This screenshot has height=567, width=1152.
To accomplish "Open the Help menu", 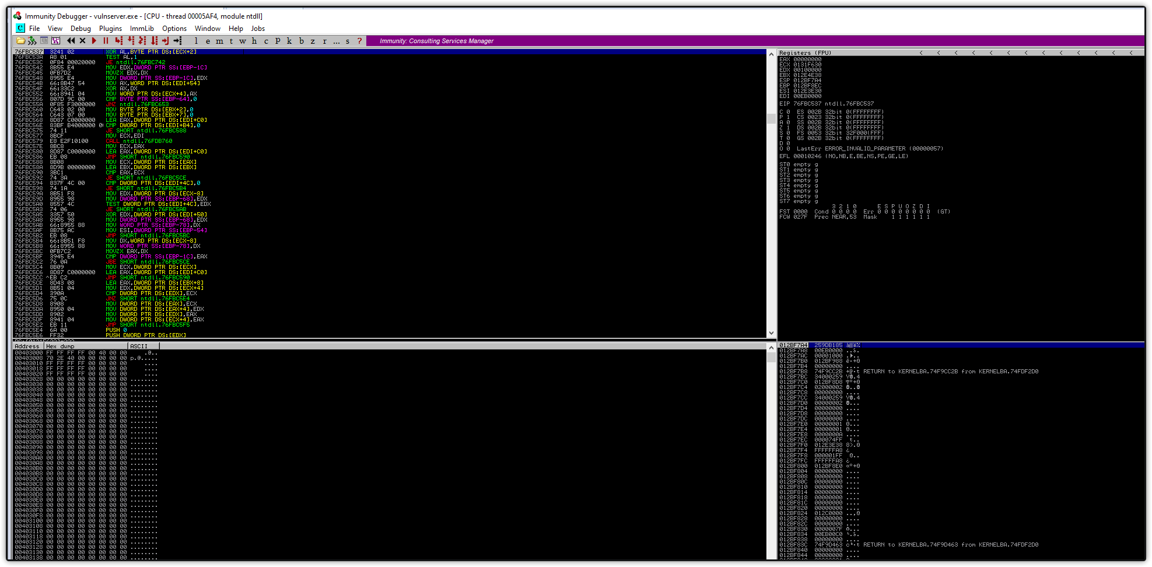I will [x=236, y=29].
